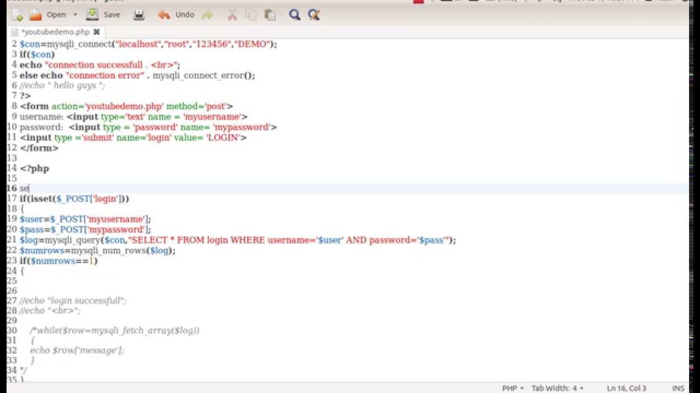700x393 pixels.
Task: Print the document using the printer icon
Action: [139, 15]
